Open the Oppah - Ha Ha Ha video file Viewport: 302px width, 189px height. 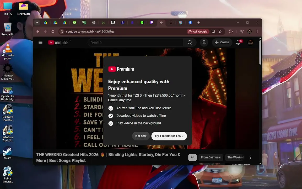[8, 94]
